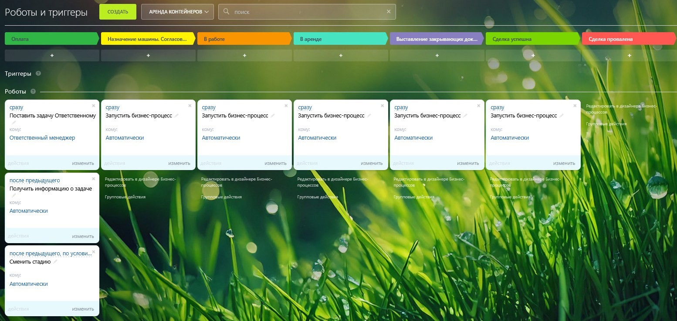677x321 pixels.
Task: Click the plus under the Сделка провалена stage
Action: (630, 55)
